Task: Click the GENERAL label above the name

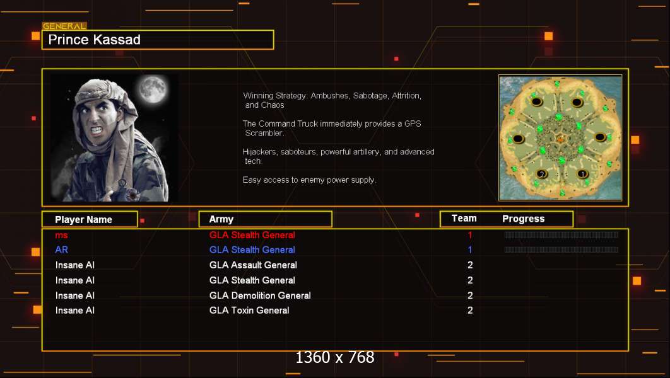Action: [x=64, y=26]
